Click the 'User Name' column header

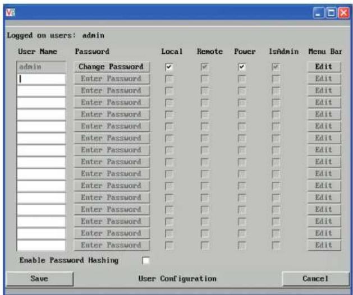click(x=38, y=52)
